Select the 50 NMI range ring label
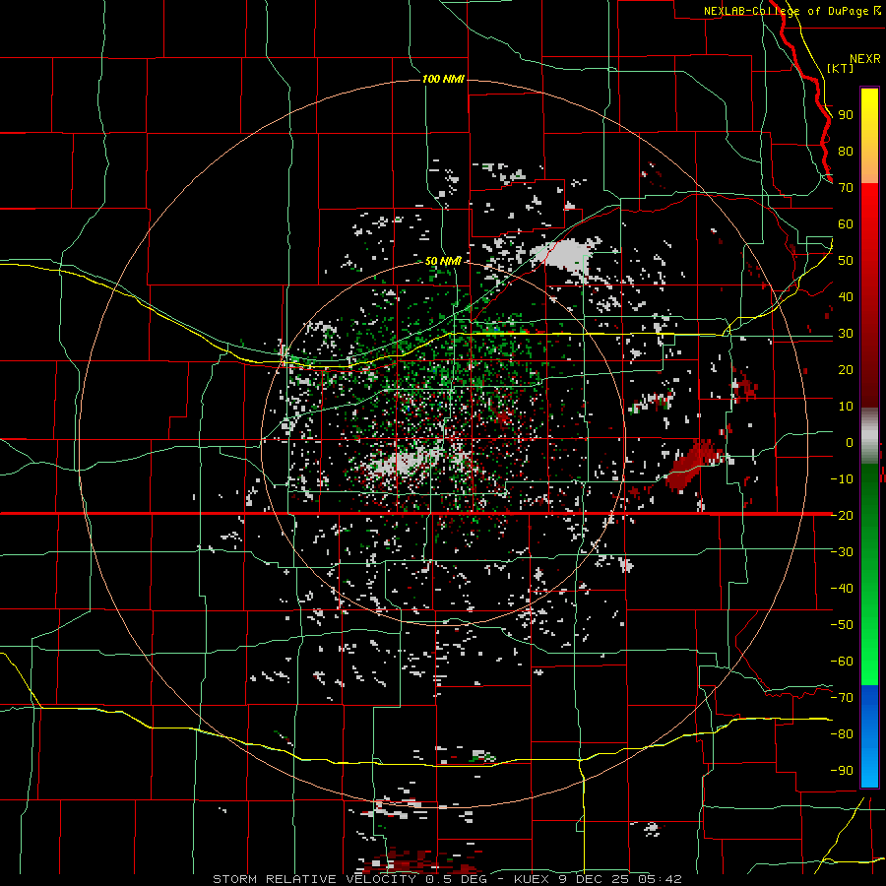Screen dimensions: 886x886 click(x=443, y=261)
